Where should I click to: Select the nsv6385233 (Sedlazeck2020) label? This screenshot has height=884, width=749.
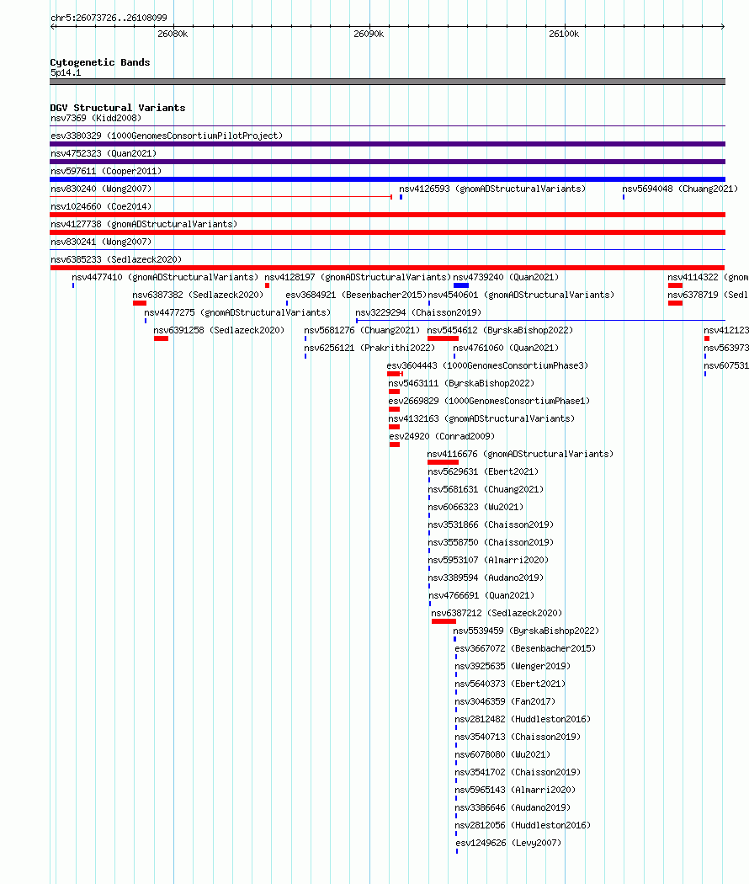[116, 260]
